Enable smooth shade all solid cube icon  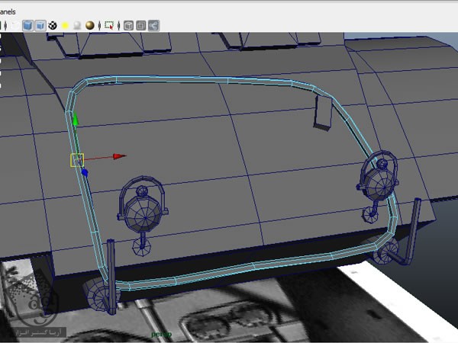click(27, 25)
